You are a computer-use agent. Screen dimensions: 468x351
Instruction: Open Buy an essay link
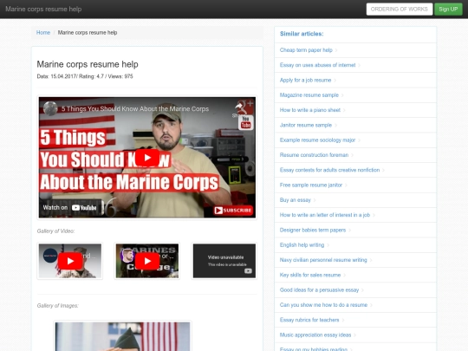[296, 200]
